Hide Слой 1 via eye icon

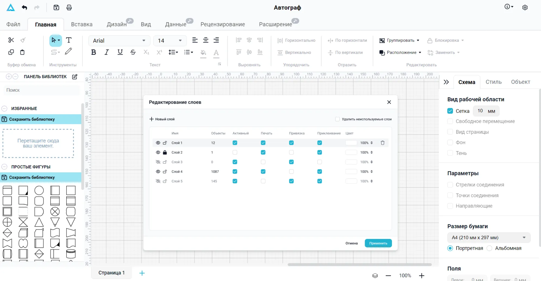[158, 143]
